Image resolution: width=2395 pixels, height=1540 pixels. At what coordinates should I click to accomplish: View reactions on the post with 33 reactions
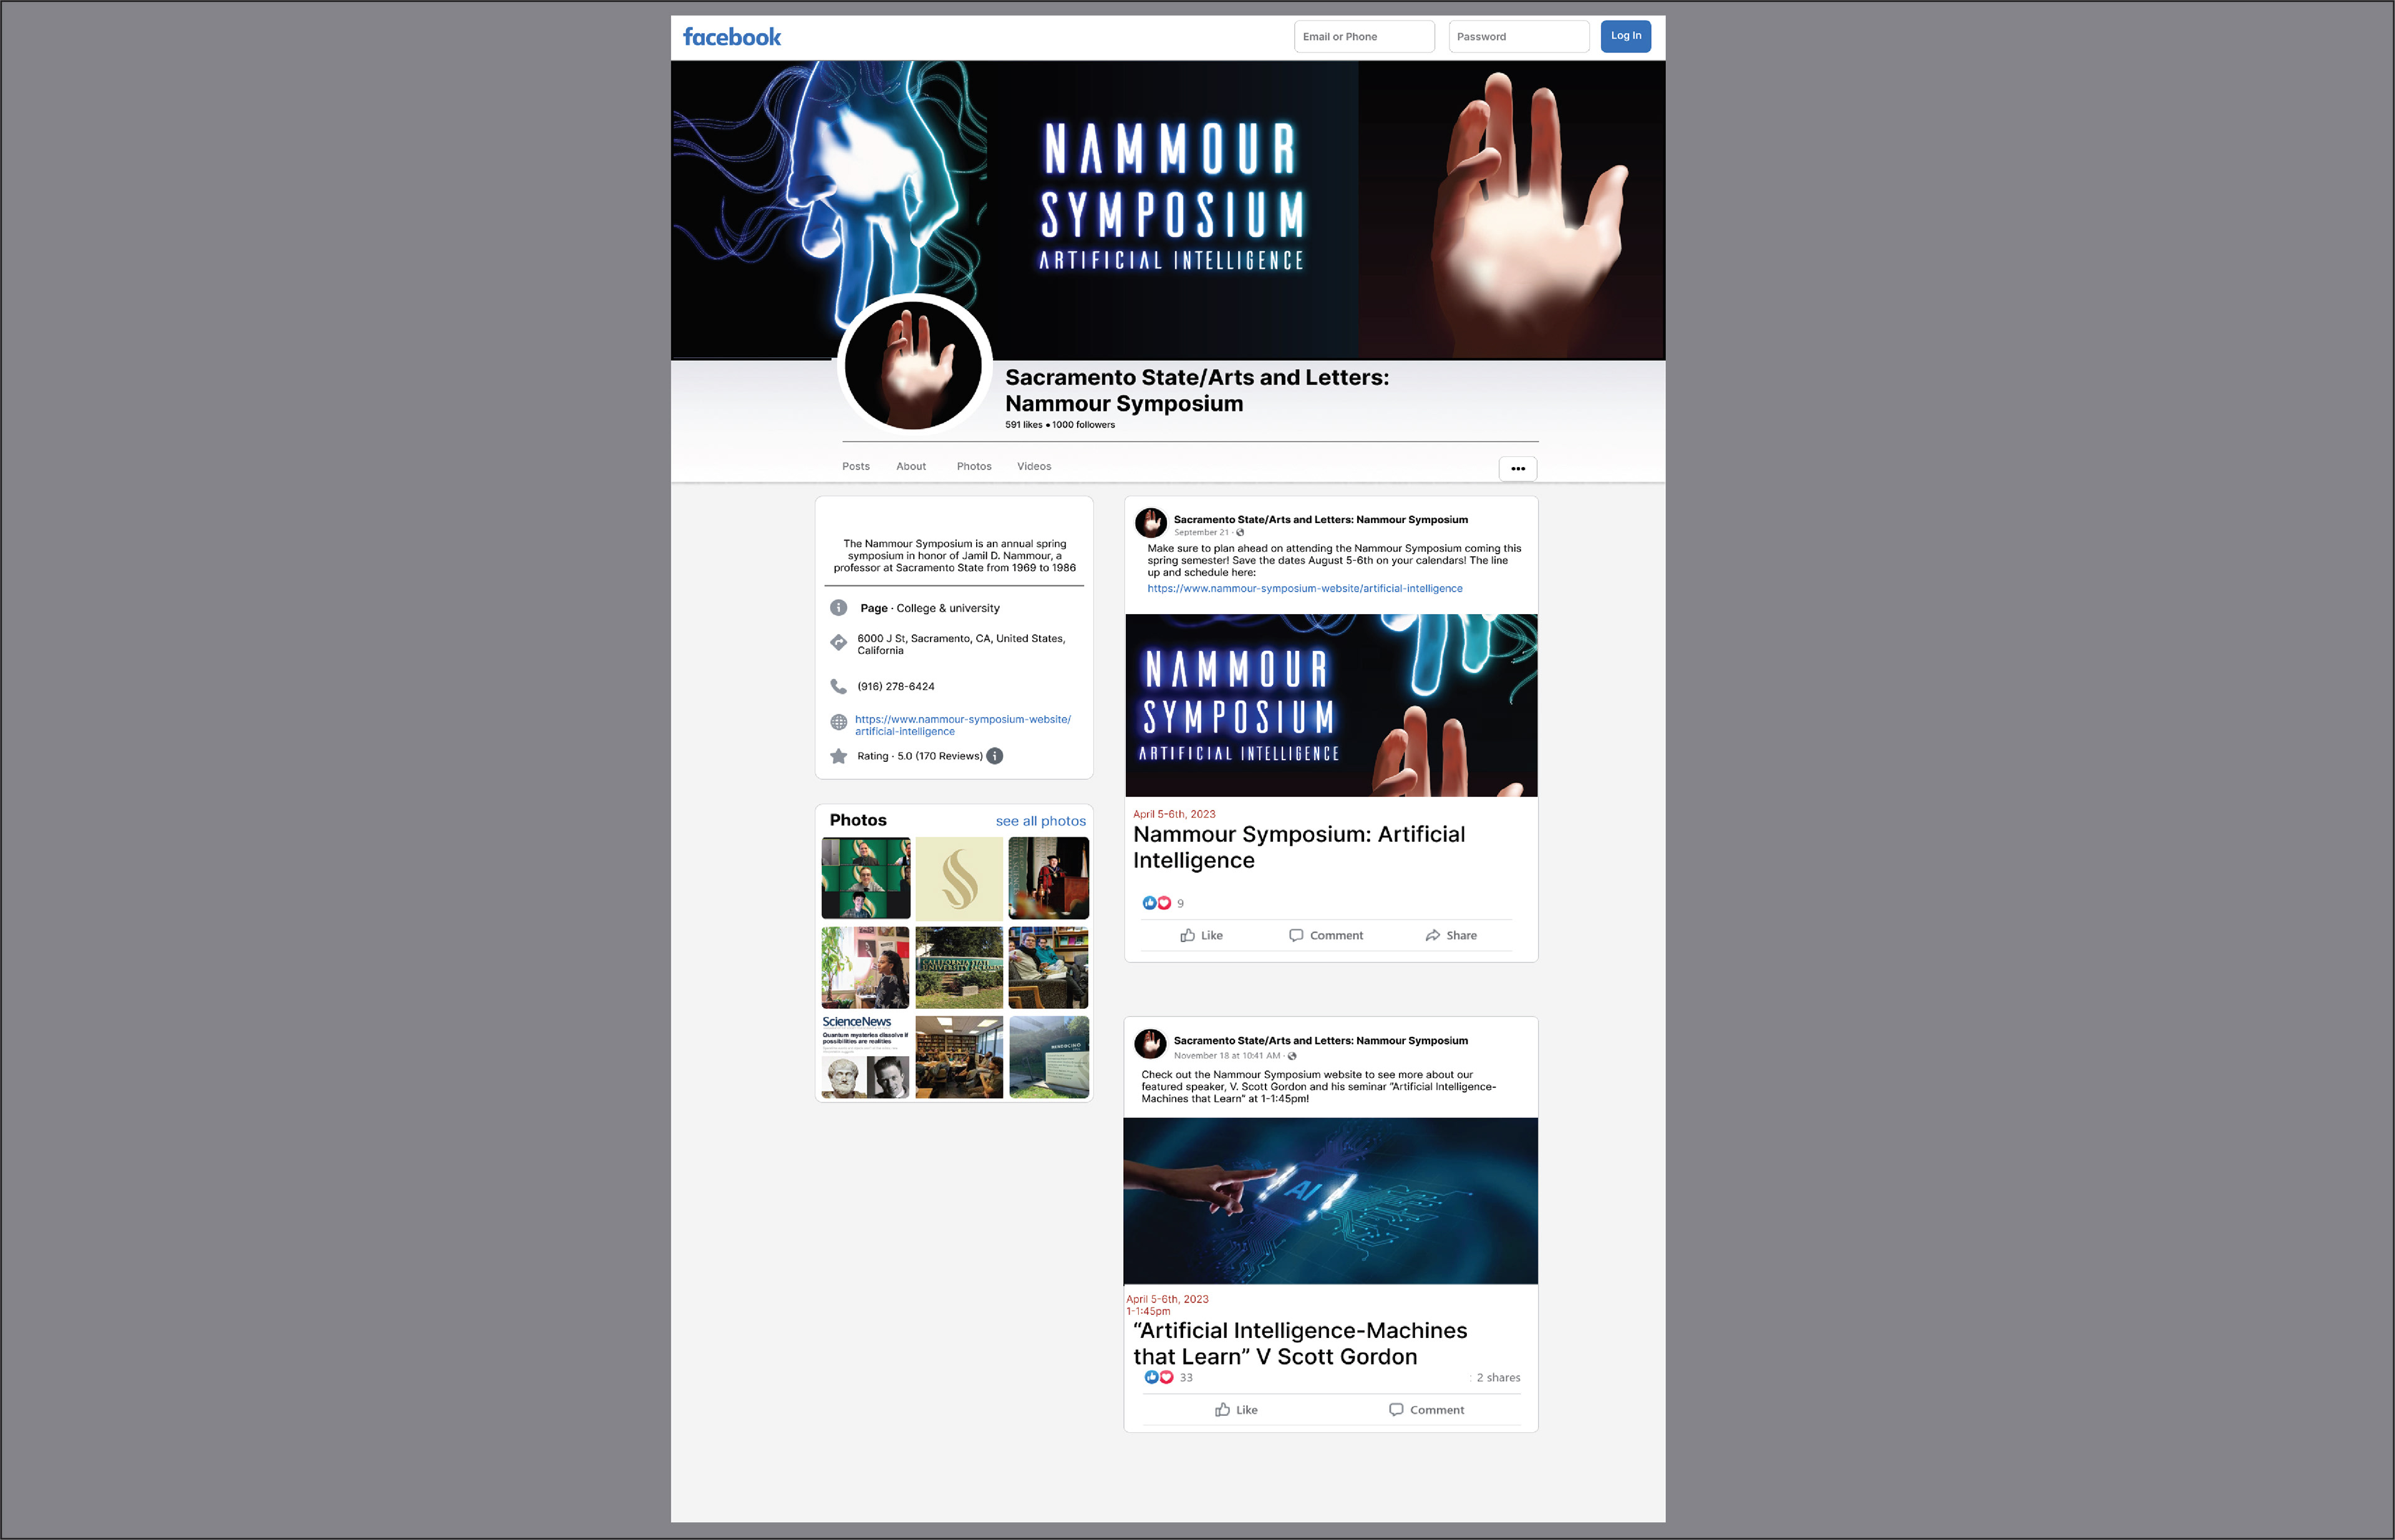point(1168,1377)
